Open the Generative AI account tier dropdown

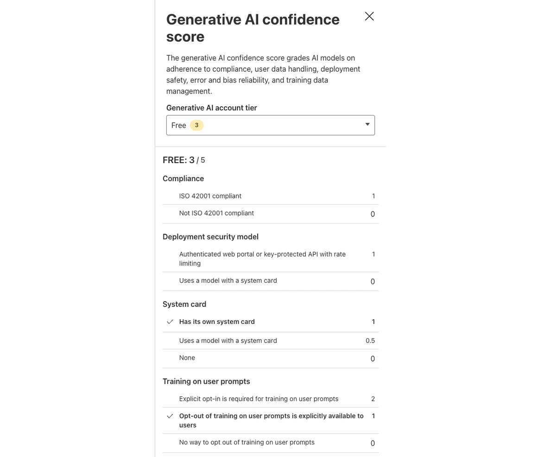[271, 125]
